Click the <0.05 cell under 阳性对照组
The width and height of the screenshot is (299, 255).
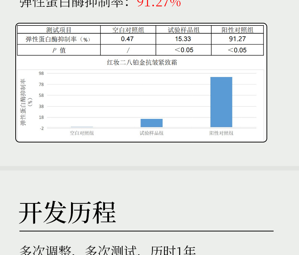click(237, 50)
